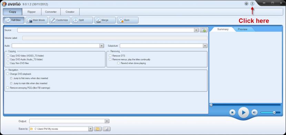Click inside the Subpicture combo box field
286x135 pixels.
pyautogui.click(x=162, y=46)
